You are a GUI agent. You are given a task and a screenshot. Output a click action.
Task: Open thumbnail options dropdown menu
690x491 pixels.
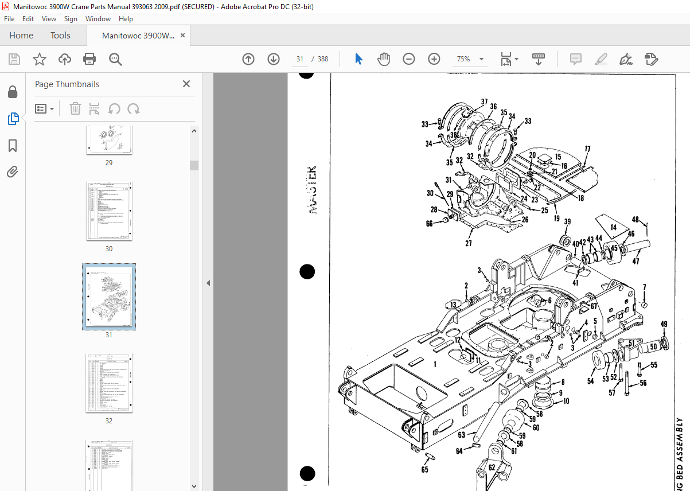click(x=45, y=108)
